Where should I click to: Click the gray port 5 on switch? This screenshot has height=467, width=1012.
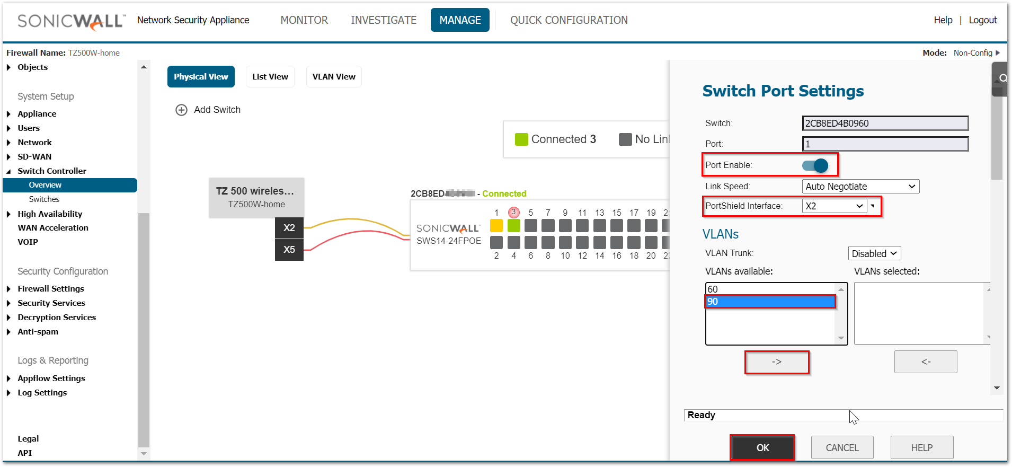530,226
